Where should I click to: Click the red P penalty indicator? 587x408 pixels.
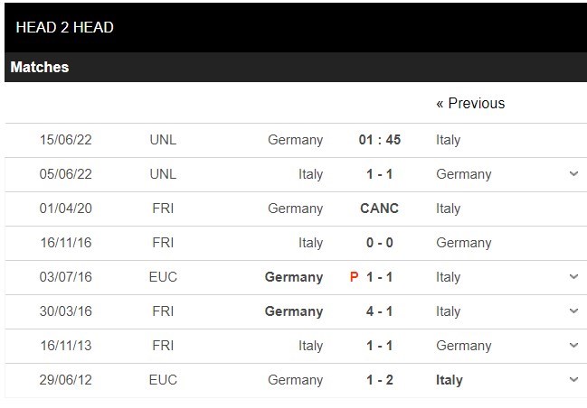[x=355, y=277]
